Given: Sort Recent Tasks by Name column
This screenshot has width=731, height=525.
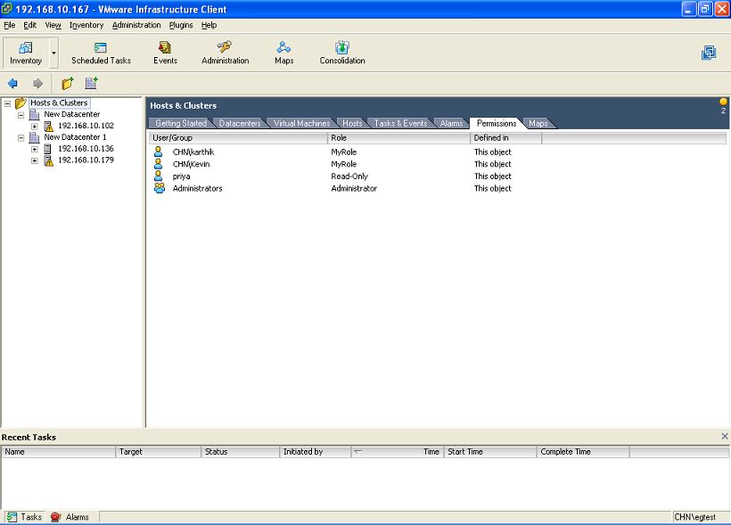Looking at the screenshot, I should click(x=59, y=452).
